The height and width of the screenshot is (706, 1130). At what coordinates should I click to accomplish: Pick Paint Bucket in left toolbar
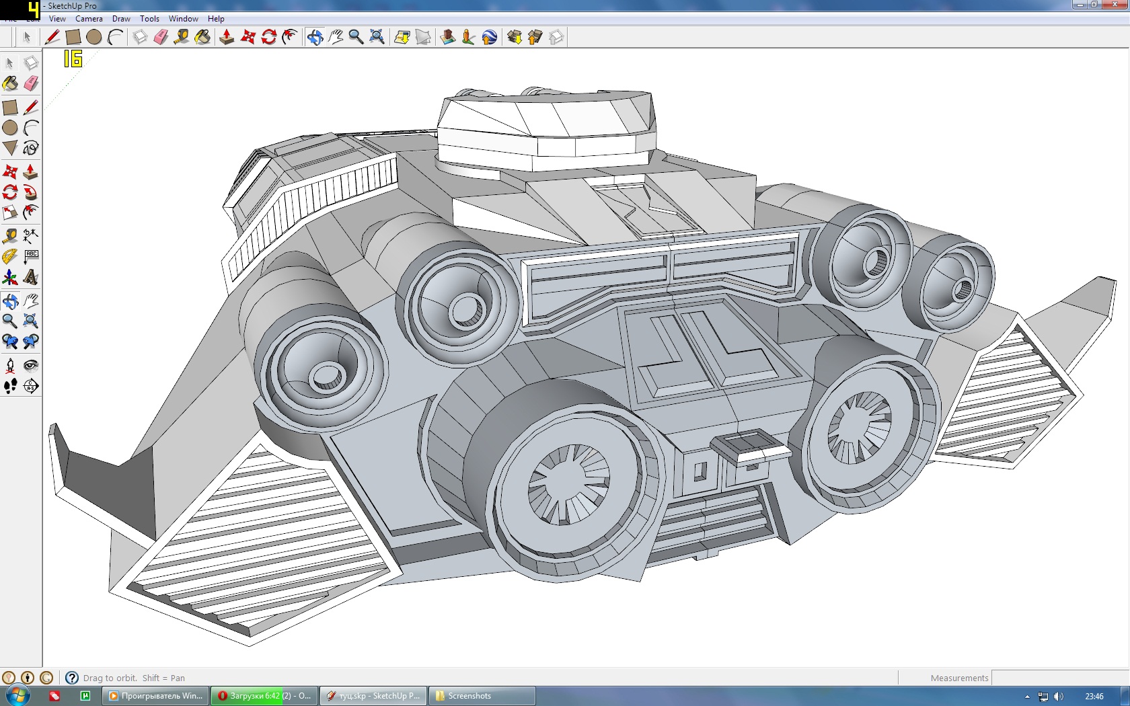[10, 83]
